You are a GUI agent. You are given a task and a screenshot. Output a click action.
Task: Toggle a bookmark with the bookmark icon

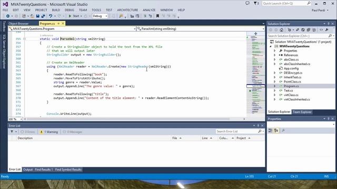[x=157, y=16]
